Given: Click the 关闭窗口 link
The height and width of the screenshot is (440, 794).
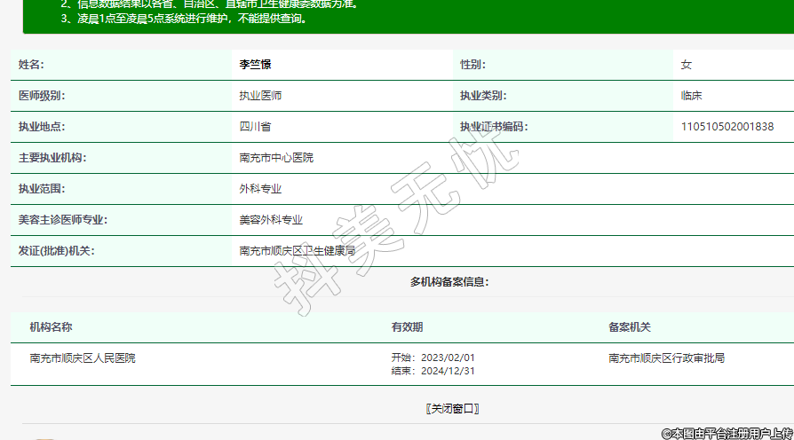Looking at the screenshot, I should click(x=452, y=409).
